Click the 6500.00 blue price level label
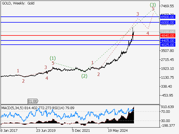 coord(168,17)
